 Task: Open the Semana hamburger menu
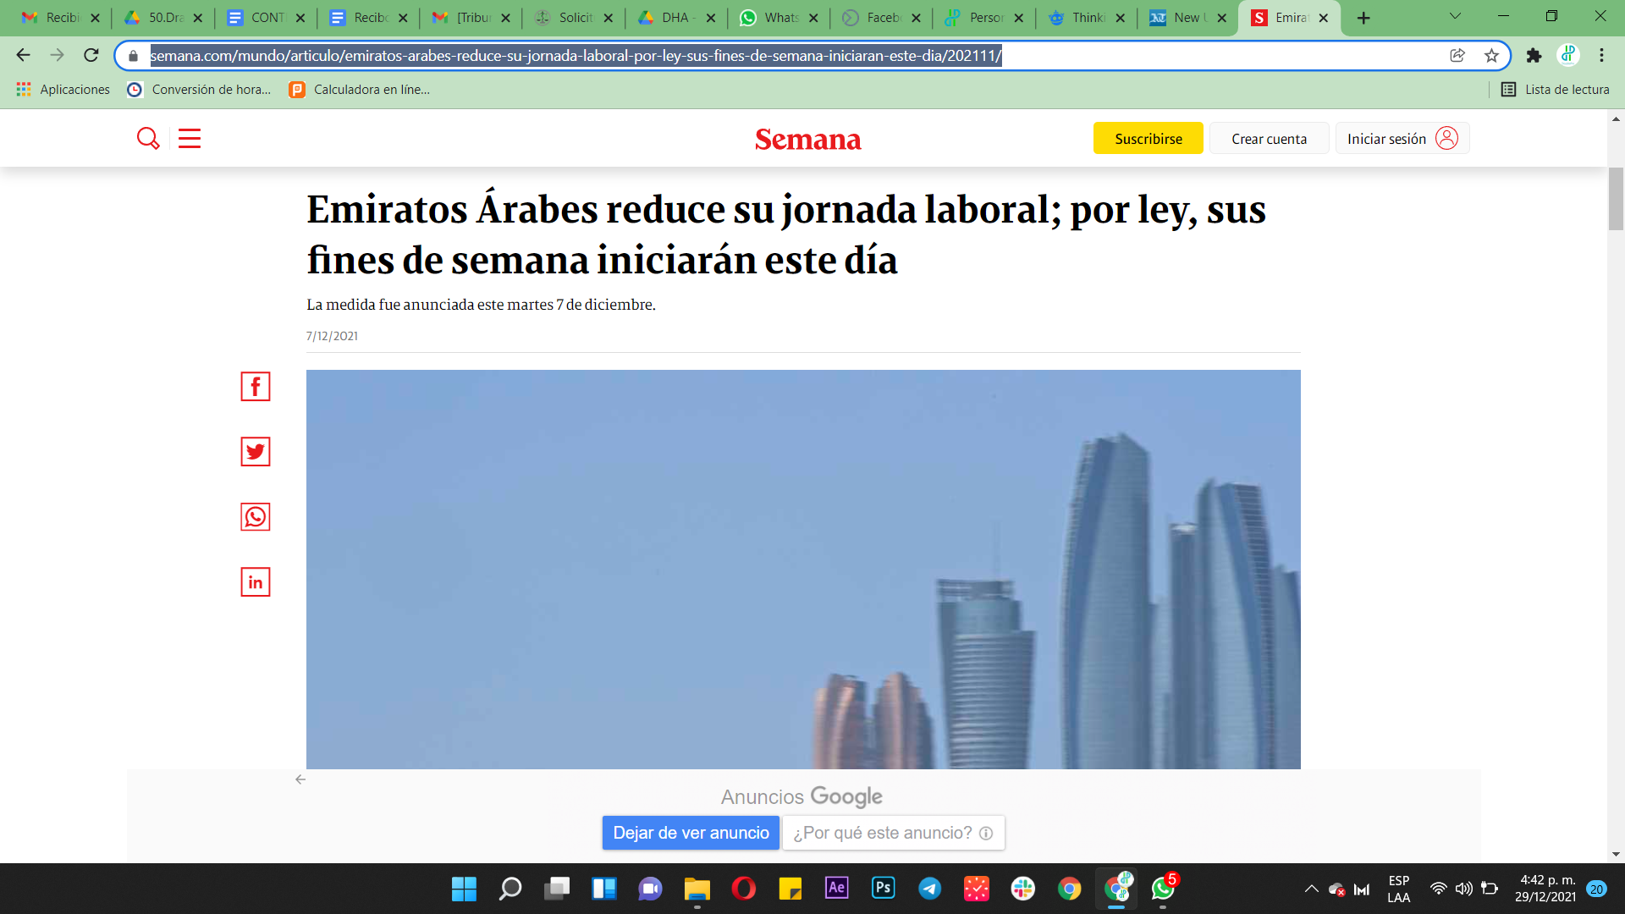(190, 138)
